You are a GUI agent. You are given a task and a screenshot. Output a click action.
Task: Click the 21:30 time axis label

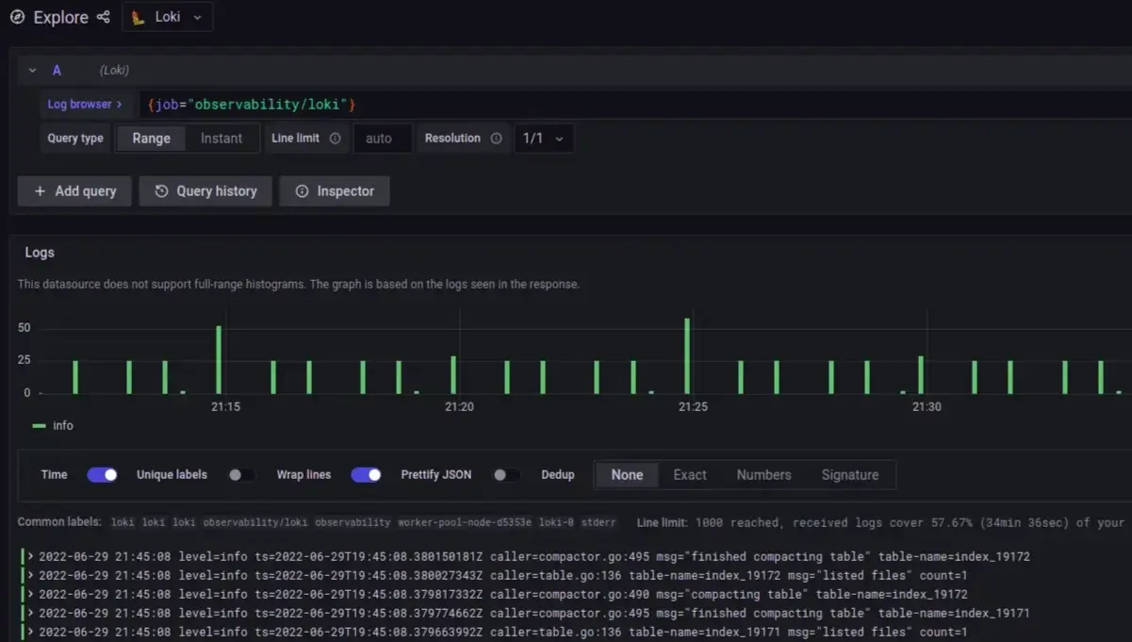[x=927, y=407]
